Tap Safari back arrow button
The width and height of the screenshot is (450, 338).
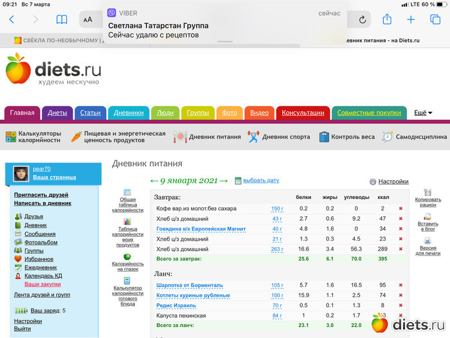[12, 19]
